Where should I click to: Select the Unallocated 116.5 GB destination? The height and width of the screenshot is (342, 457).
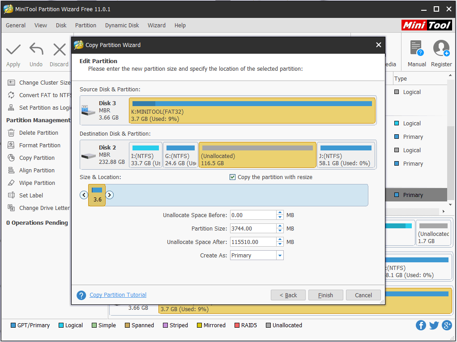pyautogui.click(x=257, y=155)
